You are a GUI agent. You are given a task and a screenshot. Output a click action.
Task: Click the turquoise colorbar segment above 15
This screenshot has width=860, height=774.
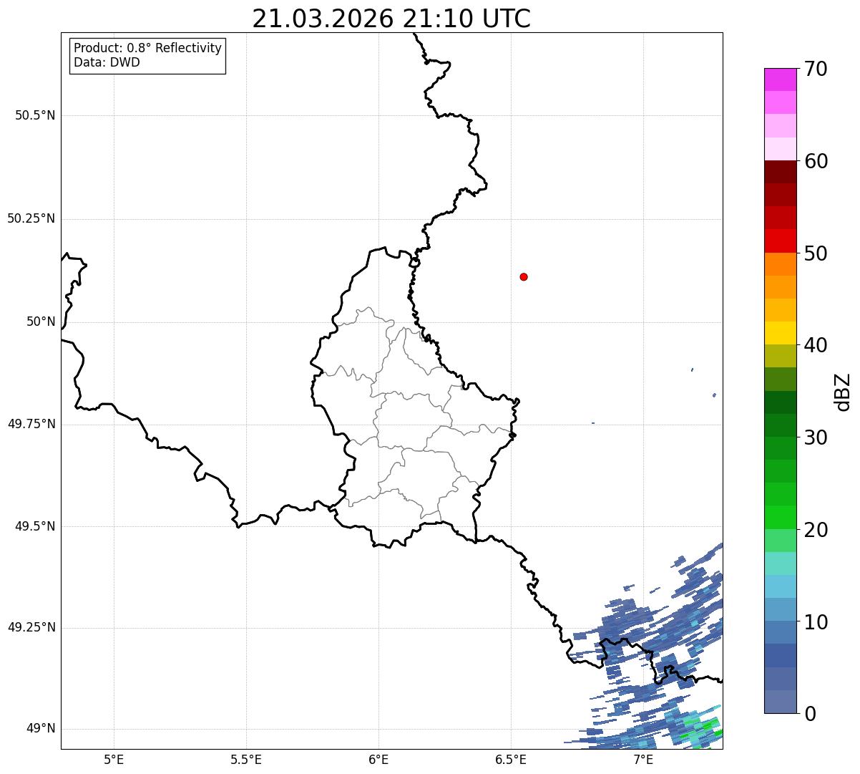780,563
